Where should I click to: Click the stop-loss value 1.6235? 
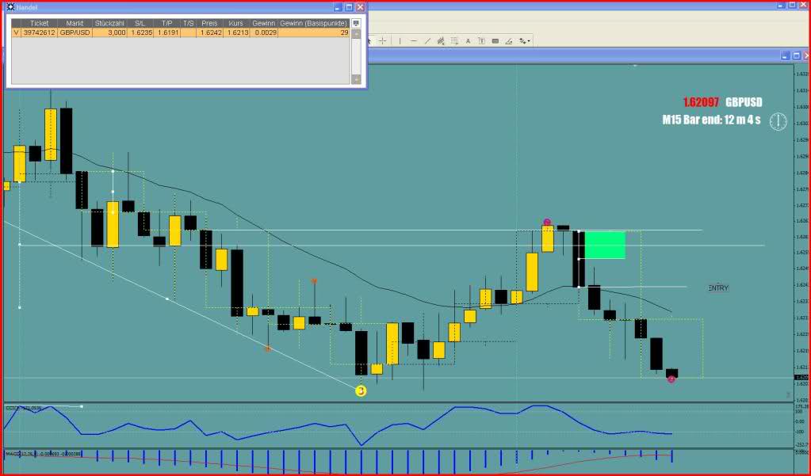tap(140, 32)
